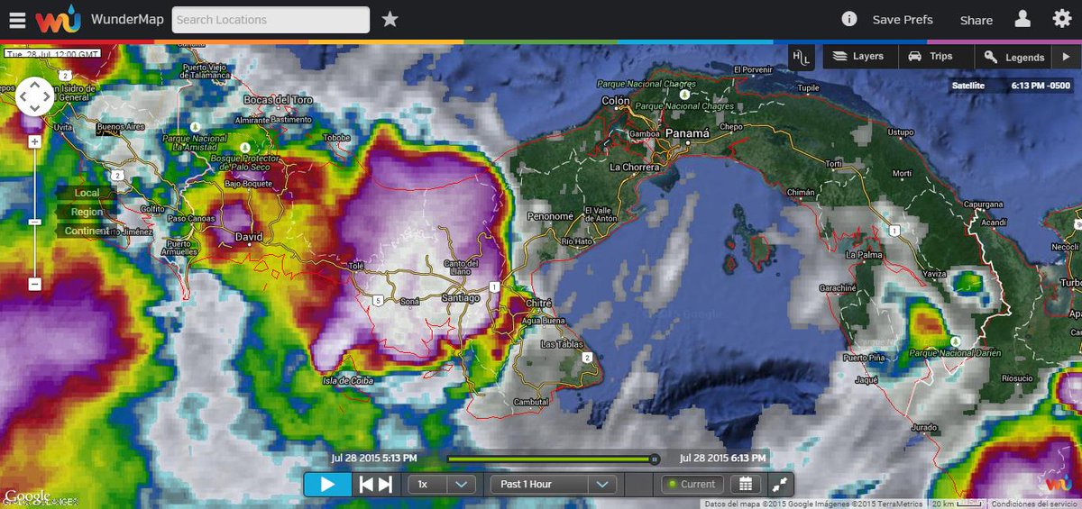The image size is (1082, 509).
Task: Open the Layers menu
Action: (x=858, y=56)
